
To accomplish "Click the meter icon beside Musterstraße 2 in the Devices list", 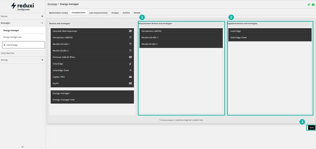I will click(x=130, y=51).
